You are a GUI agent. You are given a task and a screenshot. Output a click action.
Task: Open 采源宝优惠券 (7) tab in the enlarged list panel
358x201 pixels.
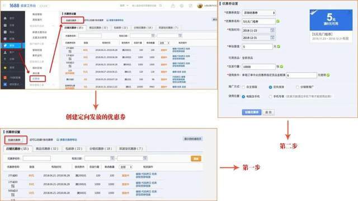click(131, 149)
